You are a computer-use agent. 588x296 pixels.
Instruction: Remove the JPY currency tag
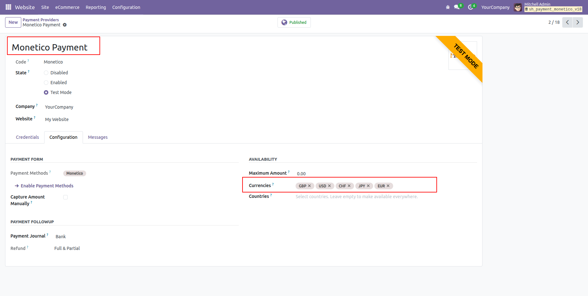[x=368, y=186]
